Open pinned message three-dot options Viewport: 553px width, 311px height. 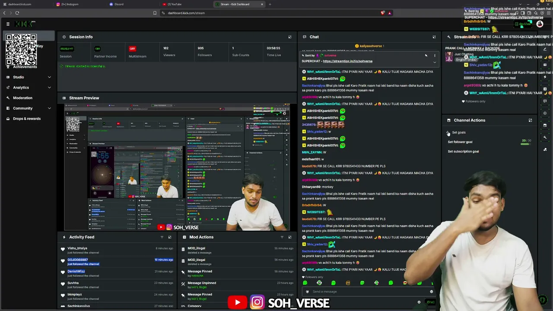[x=435, y=55]
